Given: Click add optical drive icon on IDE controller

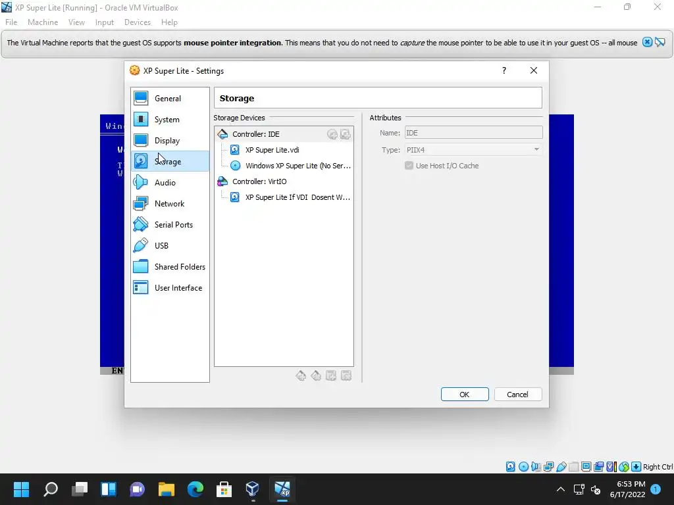Looking at the screenshot, I should click(x=332, y=134).
